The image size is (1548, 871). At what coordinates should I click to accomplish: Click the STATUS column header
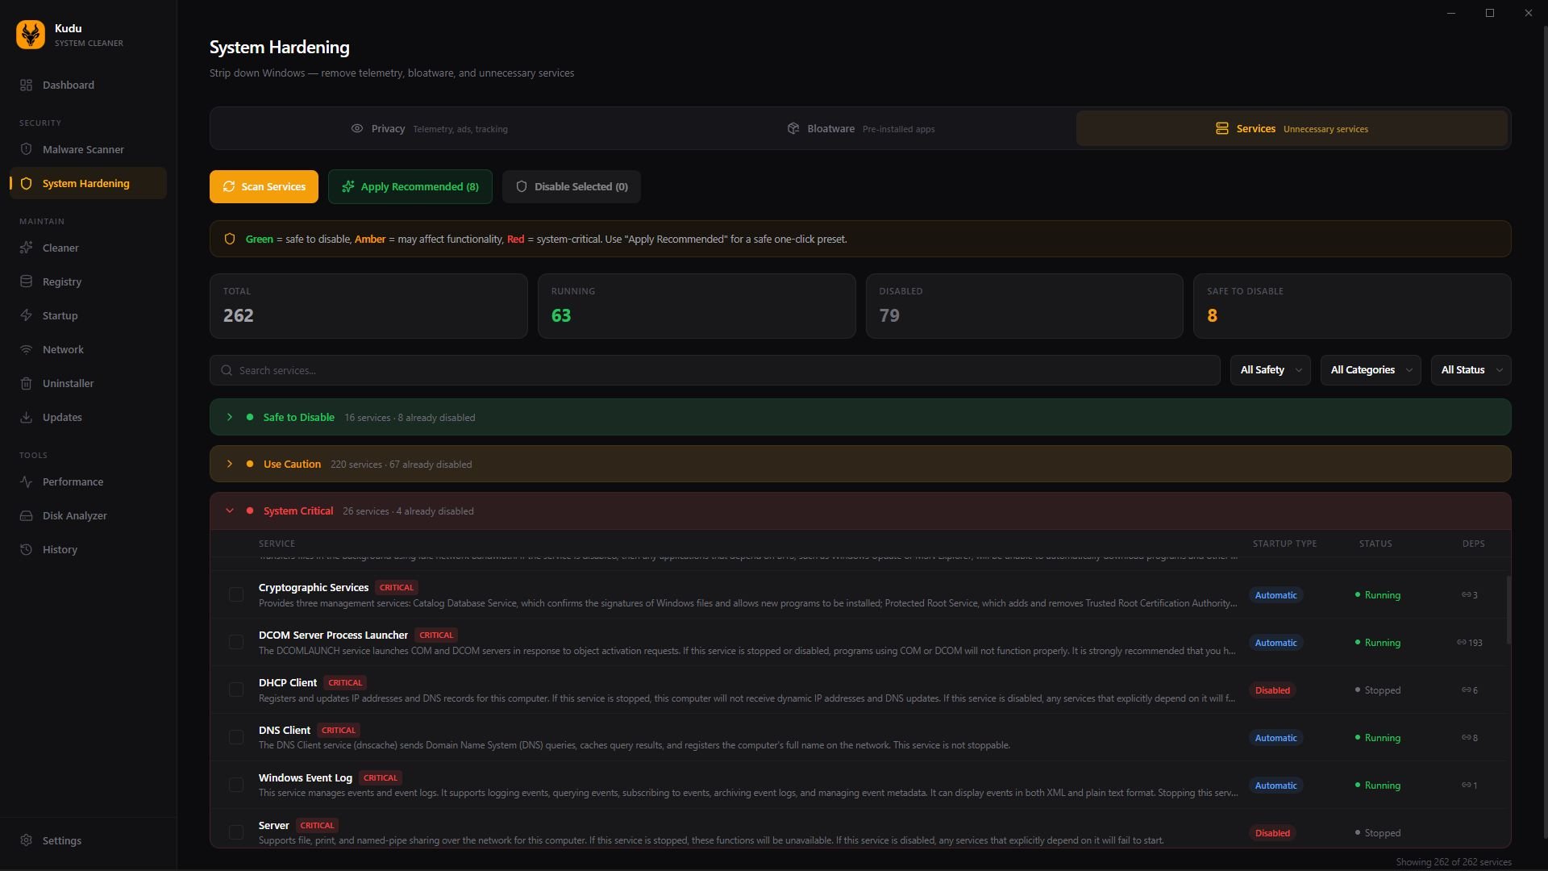point(1375,544)
